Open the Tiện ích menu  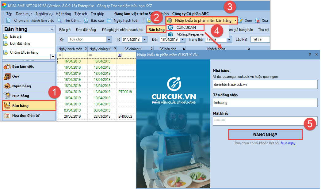pyautogui.click(x=81, y=14)
